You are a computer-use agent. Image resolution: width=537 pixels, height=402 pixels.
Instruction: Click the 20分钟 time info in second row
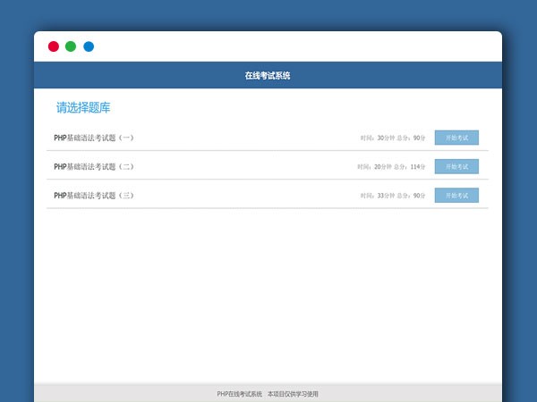point(373,167)
